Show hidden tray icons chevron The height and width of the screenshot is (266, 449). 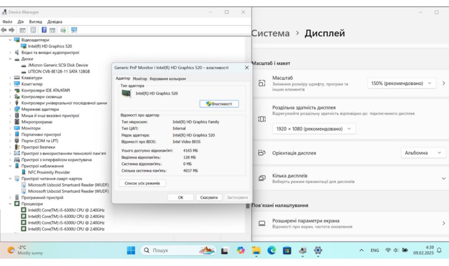[361, 250]
